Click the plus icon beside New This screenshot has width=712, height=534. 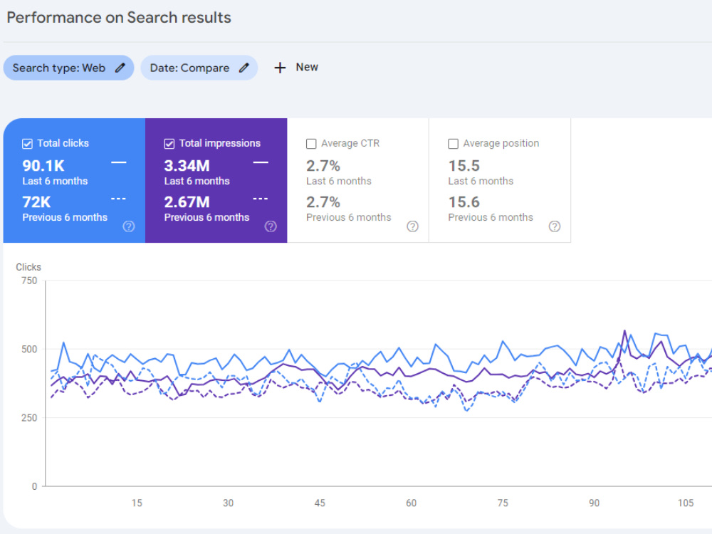(x=280, y=68)
